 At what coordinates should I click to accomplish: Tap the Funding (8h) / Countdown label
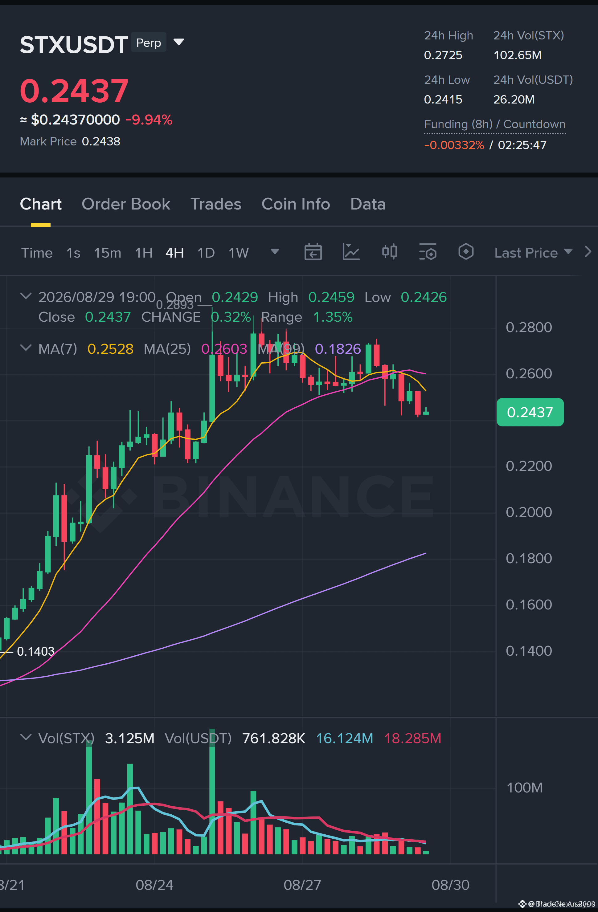click(x=494, y=124)
